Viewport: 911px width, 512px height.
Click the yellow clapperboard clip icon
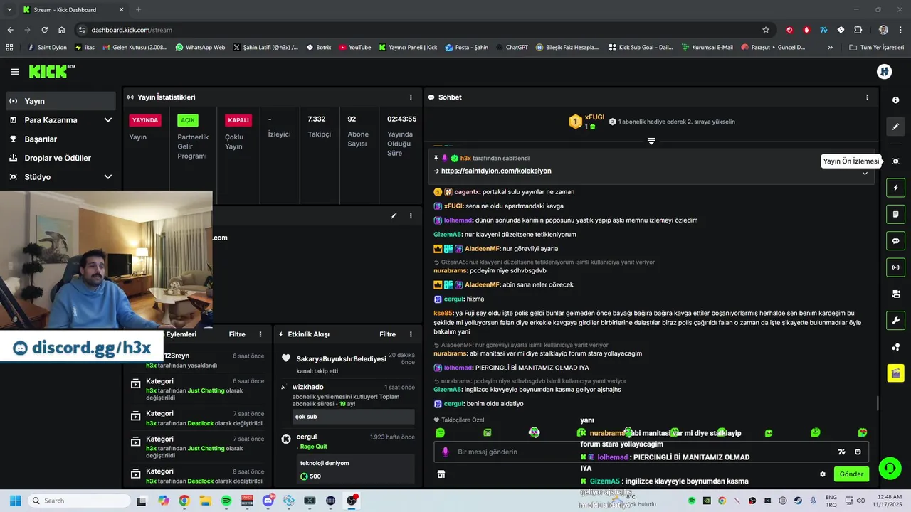click(x=896, y=373)
